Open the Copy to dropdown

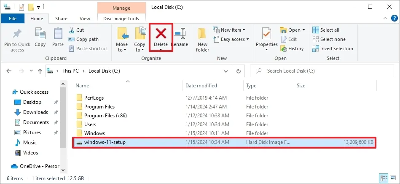coord(140,47)
